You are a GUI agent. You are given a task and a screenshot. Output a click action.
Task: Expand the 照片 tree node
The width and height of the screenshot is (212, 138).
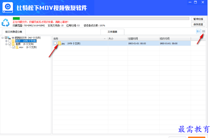pos(6,41)
